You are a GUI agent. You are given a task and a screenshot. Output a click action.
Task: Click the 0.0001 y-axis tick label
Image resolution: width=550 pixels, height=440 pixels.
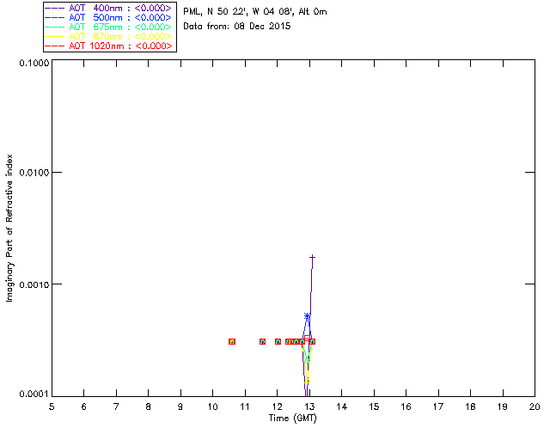click(34, 394)
